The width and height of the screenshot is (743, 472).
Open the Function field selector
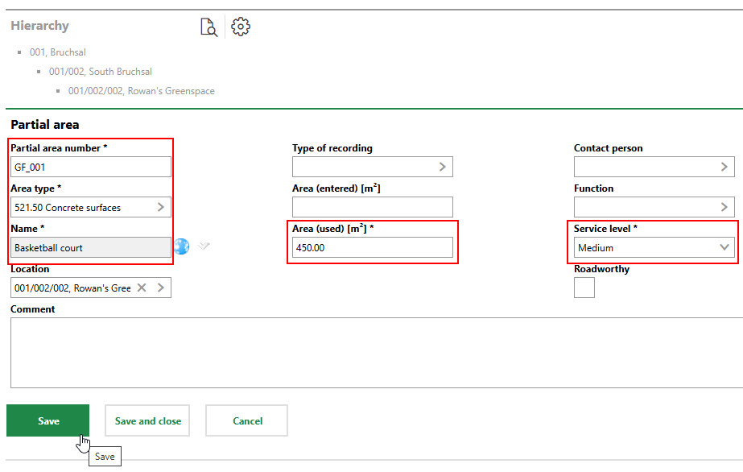point(724,207)
